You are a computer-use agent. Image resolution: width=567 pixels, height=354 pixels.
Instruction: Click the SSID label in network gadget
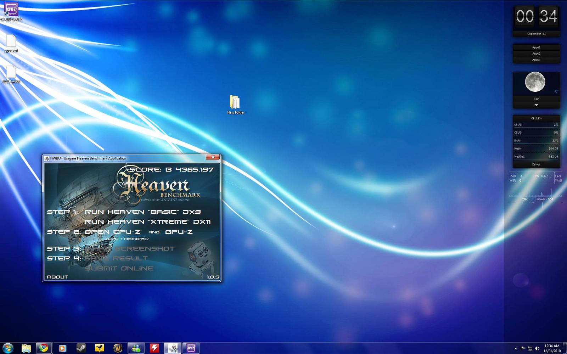pos(513,176)
